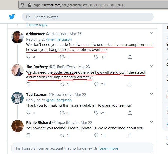Retweet Richie Richard's tweet
The image size is (168, 154).
pyautogui.click(x=62, y=135)
